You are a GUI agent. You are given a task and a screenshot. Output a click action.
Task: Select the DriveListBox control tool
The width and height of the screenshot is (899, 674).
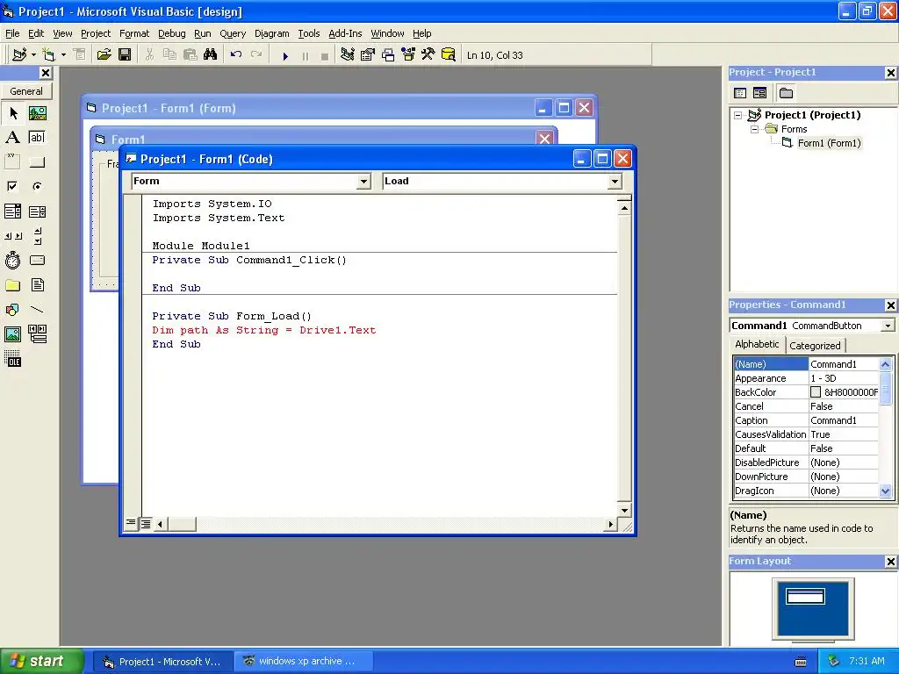[x=37, y=260]
